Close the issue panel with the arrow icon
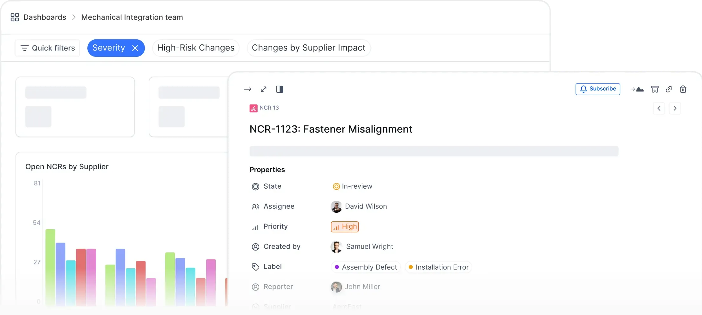This screenshot has width=702, height=315. 247,89
